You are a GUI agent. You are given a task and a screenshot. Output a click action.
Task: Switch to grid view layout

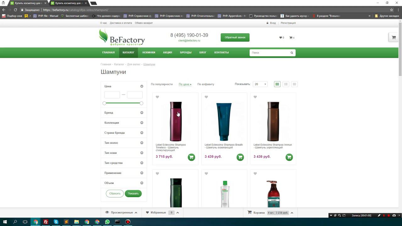(x=277, y=84)
